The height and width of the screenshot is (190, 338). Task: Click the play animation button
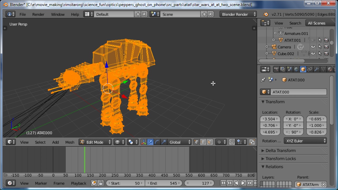tap(243, 183)
